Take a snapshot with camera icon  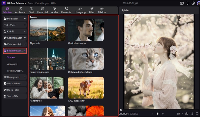pos(186,114)
